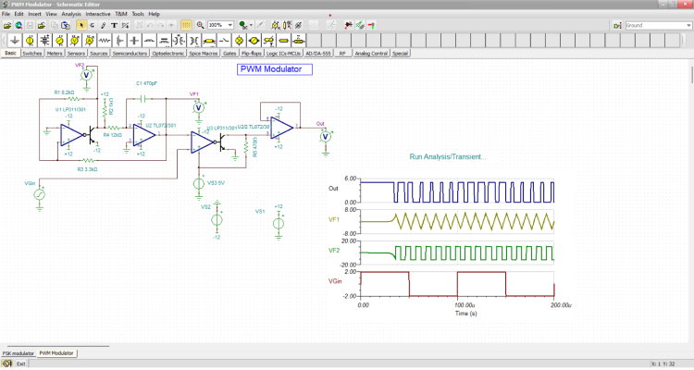Switch to the Semiconductors component tab
Viewport: 694px width, 370px height.
pos(130,54)
